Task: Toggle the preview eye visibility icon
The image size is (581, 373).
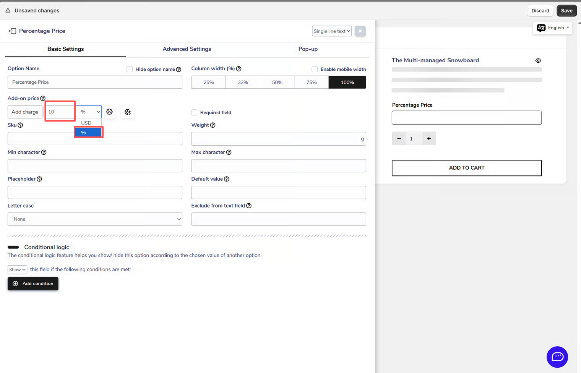Action: point(538,61)
